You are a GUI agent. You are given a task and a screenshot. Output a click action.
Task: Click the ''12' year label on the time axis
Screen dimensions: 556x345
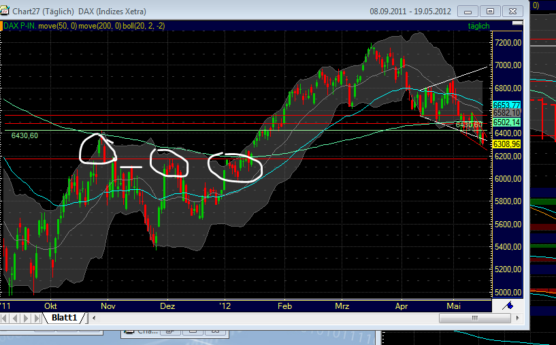(225, 306)
